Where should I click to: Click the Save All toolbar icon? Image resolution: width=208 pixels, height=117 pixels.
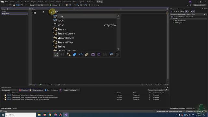(19, 5)
